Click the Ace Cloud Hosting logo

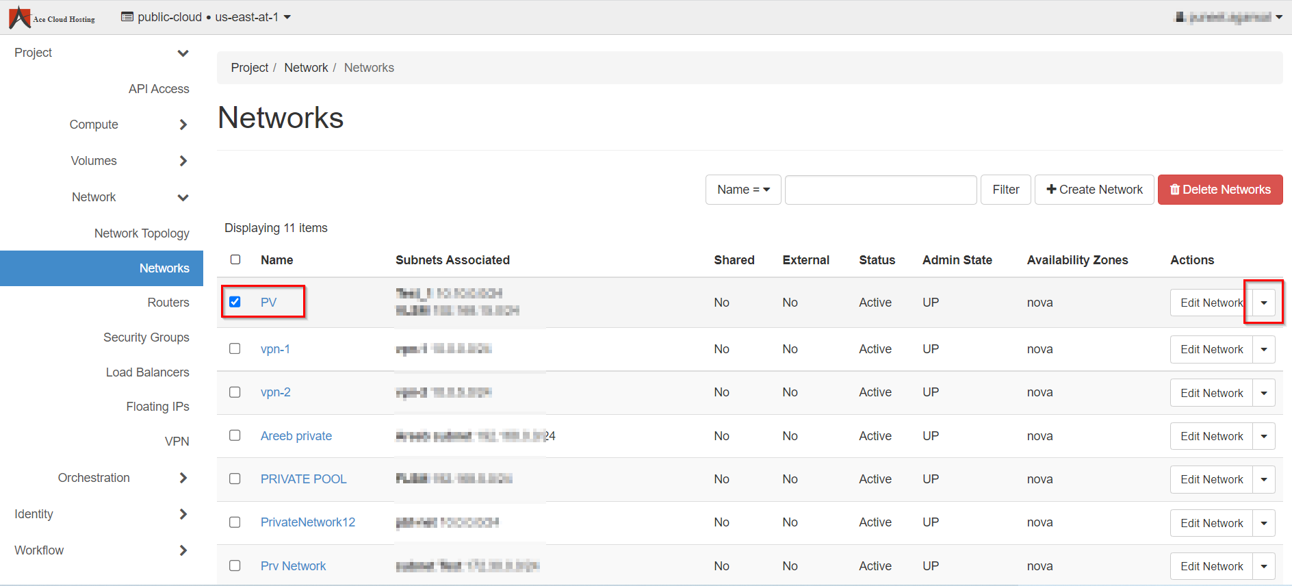(x=52, y=17)
